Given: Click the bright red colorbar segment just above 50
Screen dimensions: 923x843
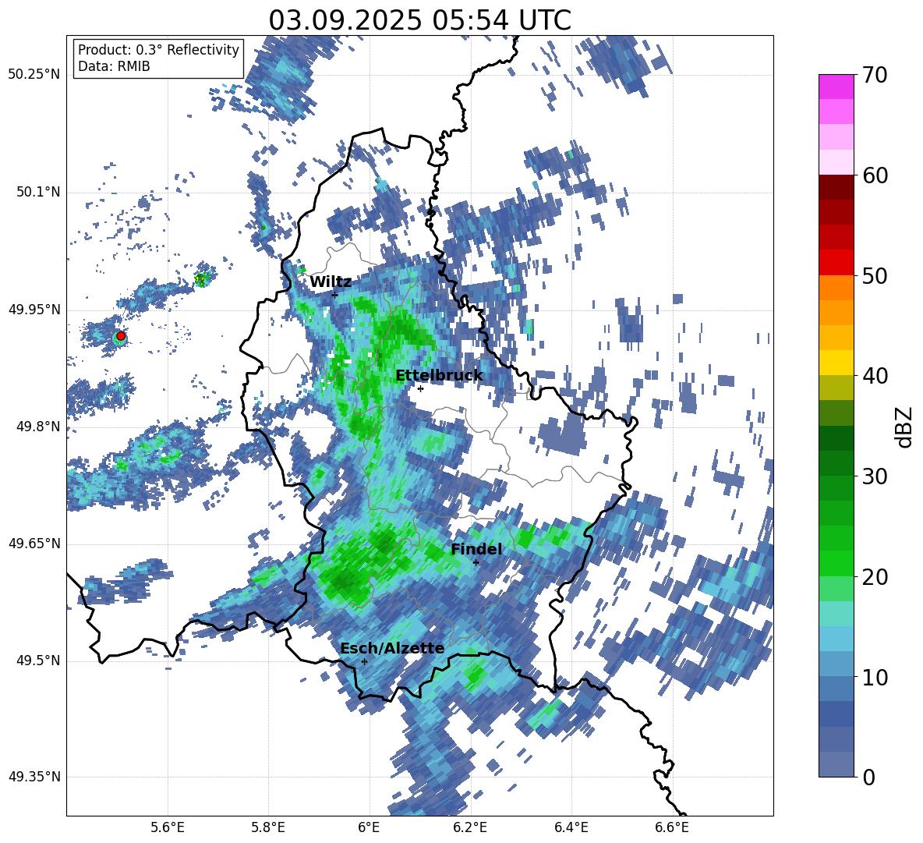Looking at the screenshot, I should (x=836, y=263).
